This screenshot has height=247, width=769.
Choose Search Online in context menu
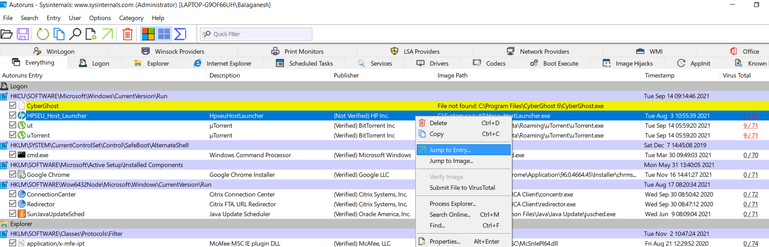click(x=463, y=214)
